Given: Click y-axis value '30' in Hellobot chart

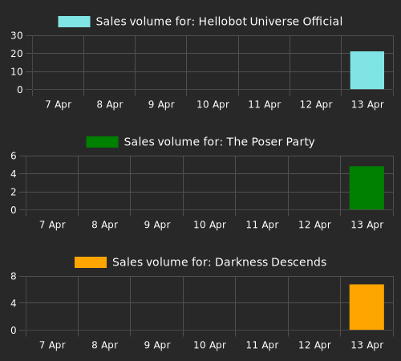Looking at the screenshot, I should click(x=17, y=35).
